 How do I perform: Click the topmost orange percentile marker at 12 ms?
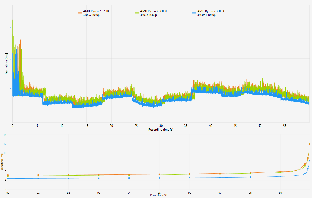[x=309, y=144]
